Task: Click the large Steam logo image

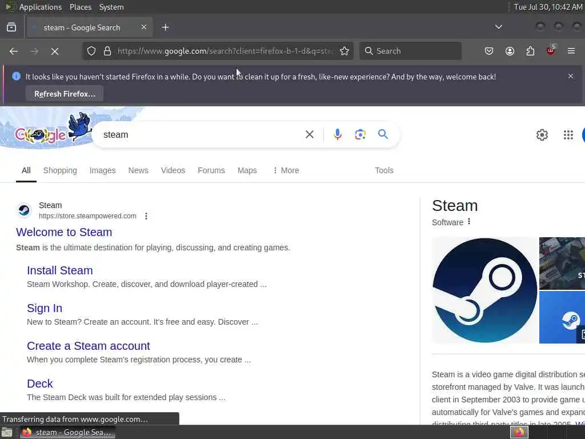Action: point(484,290)
